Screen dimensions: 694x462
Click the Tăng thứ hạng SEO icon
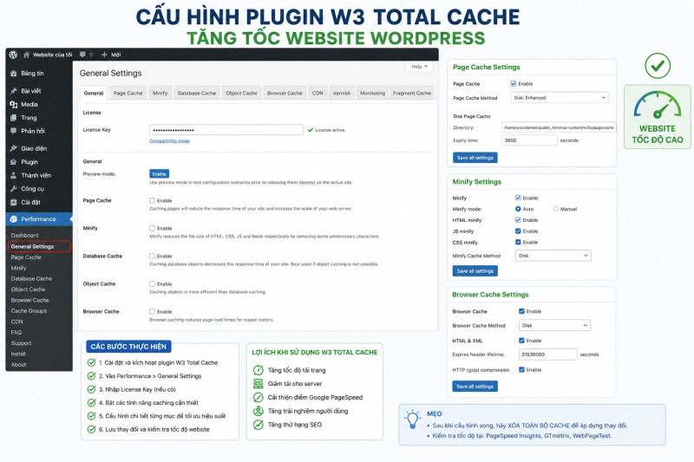[258, 425]
